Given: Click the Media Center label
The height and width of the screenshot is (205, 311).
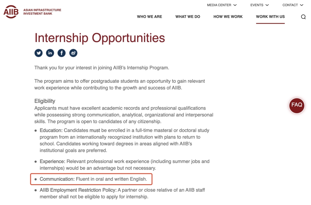Looking at the screenshot, I should [219, 5].
